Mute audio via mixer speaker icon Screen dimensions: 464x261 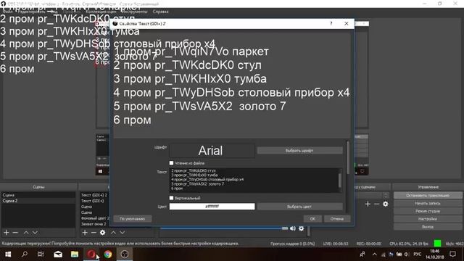tap(293, 228)
